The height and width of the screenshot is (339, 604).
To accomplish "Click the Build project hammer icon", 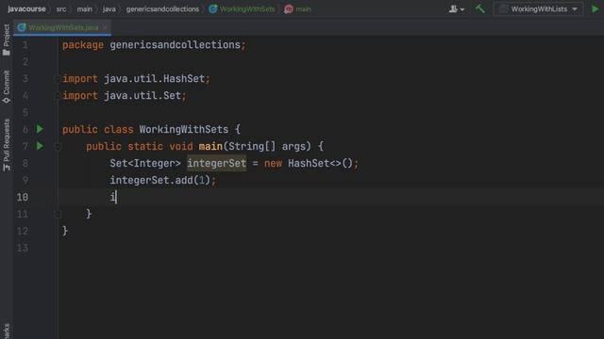I will (x=480, y=8).
